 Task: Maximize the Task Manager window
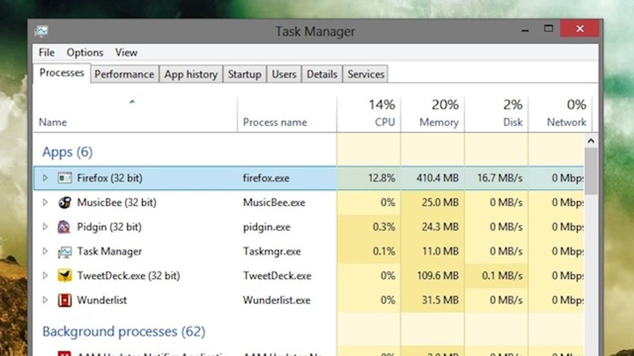(549, 28)
